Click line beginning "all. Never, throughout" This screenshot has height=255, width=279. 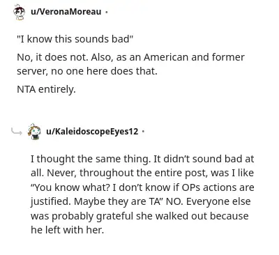(142, 173)
